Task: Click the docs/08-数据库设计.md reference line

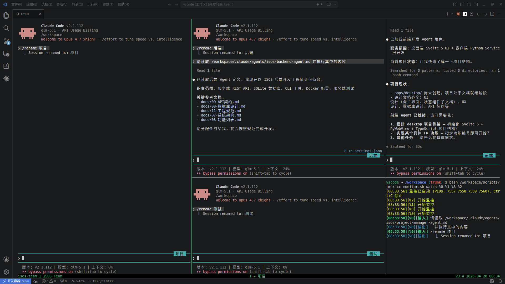Action: coord(221,106)
